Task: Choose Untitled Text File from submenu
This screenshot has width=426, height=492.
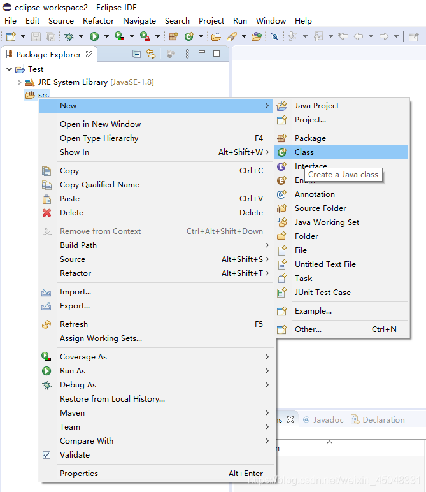Action: (341, 264)
